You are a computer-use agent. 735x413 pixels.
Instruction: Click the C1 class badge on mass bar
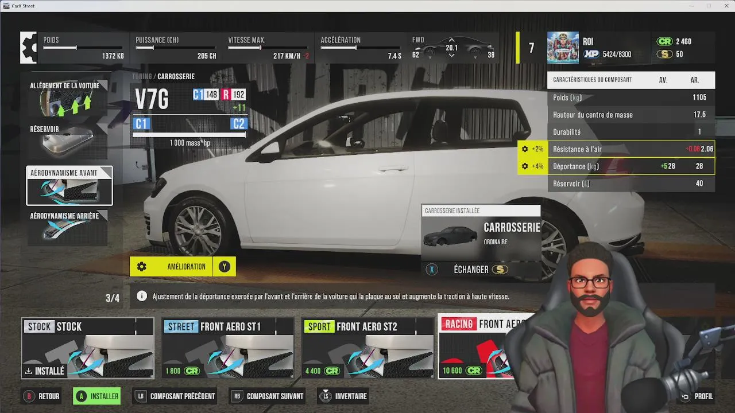point(141,124)
